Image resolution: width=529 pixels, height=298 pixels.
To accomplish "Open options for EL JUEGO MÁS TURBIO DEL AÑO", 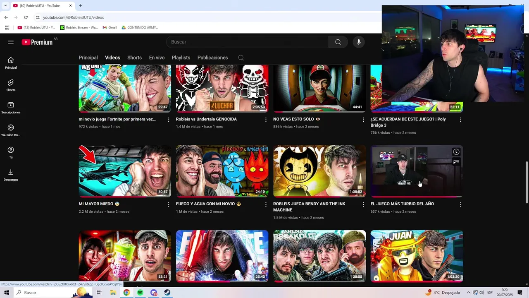I will click(x=460, y=204).
